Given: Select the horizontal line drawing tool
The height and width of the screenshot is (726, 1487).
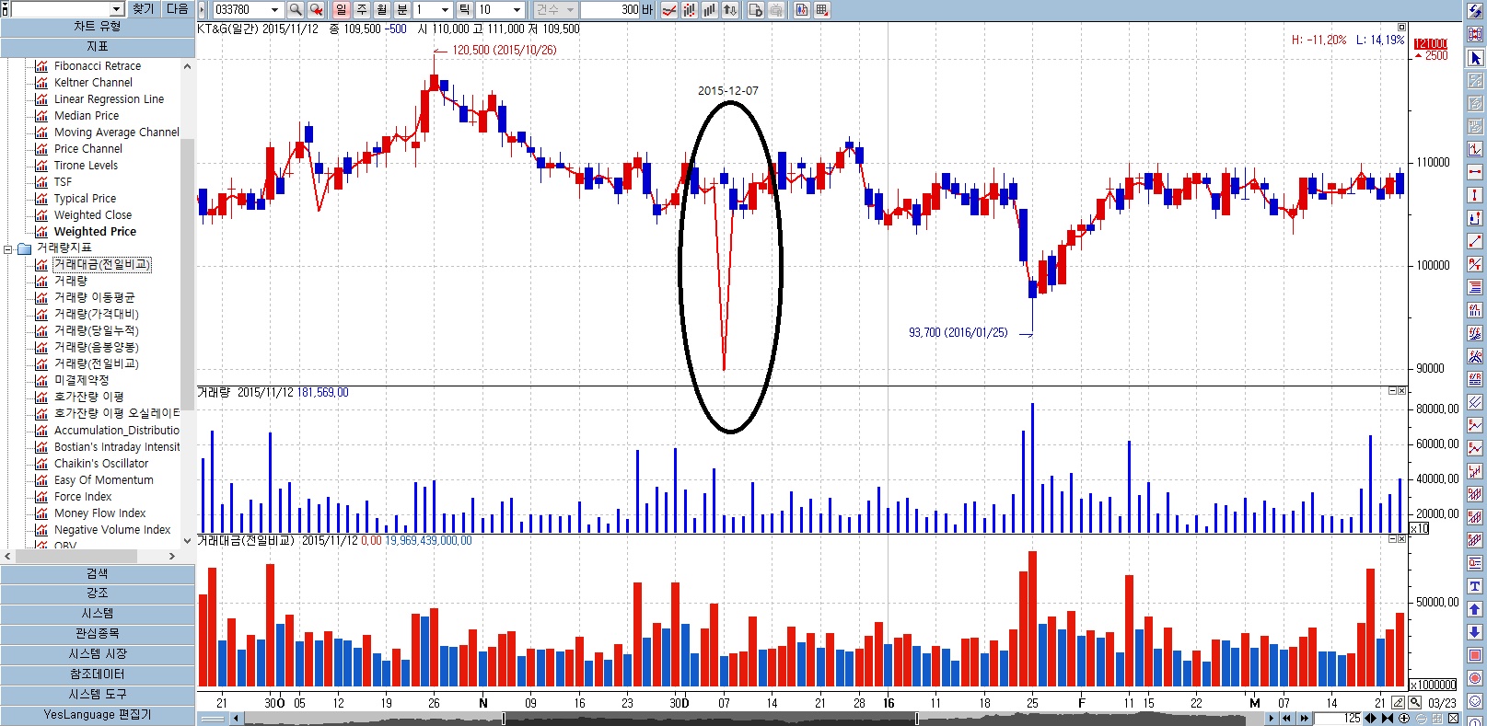Looking at the screenshot, I should click(1475, 172).
